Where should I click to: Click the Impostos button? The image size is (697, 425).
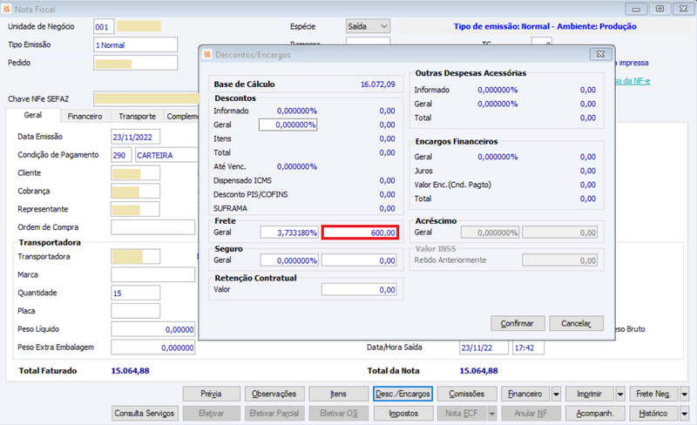403,414
